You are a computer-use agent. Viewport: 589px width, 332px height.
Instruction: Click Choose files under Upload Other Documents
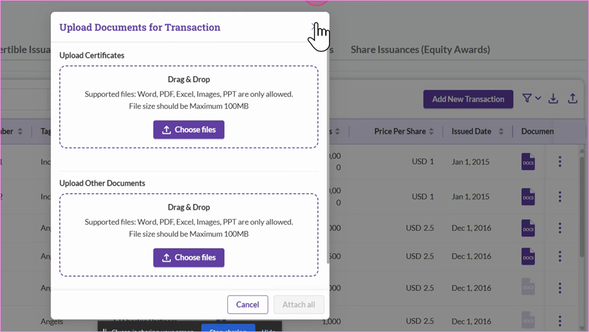(188, 258)
